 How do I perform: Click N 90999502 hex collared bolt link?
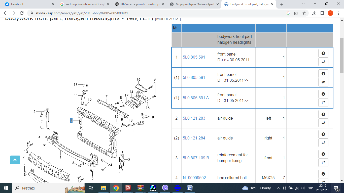coord(194,178)
